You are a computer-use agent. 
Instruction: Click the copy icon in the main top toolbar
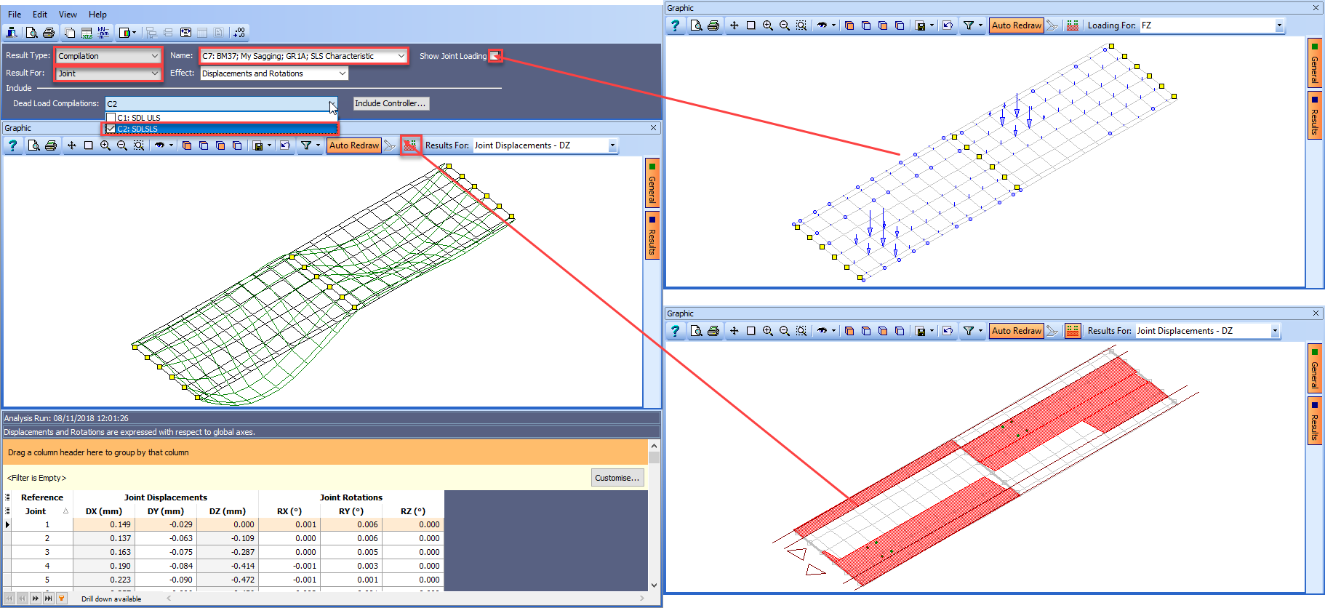[x=70, y=33]
